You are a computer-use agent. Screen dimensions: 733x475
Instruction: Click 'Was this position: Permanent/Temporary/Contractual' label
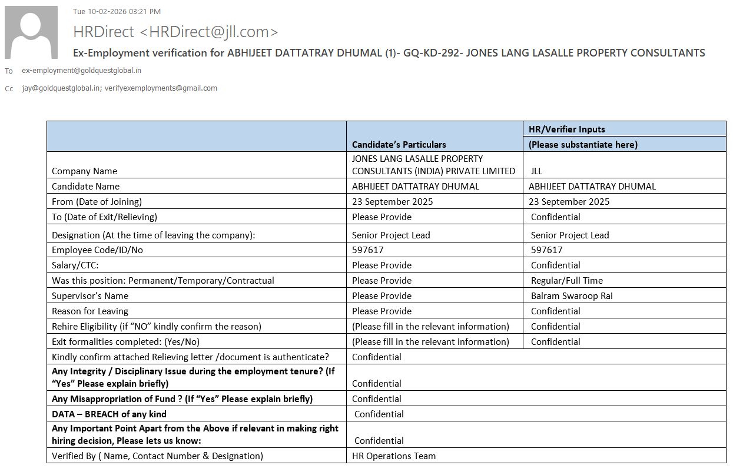[163, 281]
